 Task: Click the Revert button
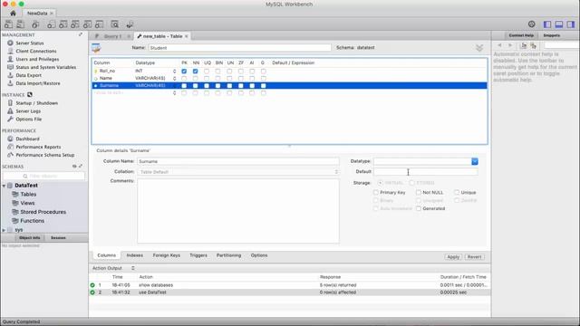coord(474,257)
